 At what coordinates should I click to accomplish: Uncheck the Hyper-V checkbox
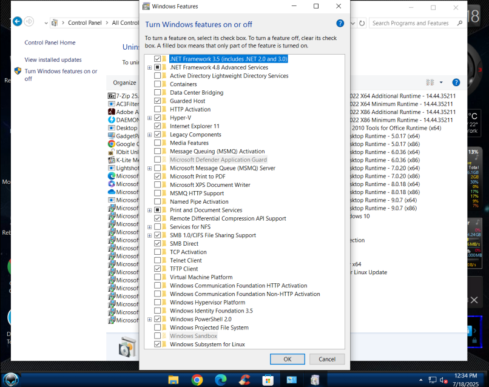(x=158, y=118)
